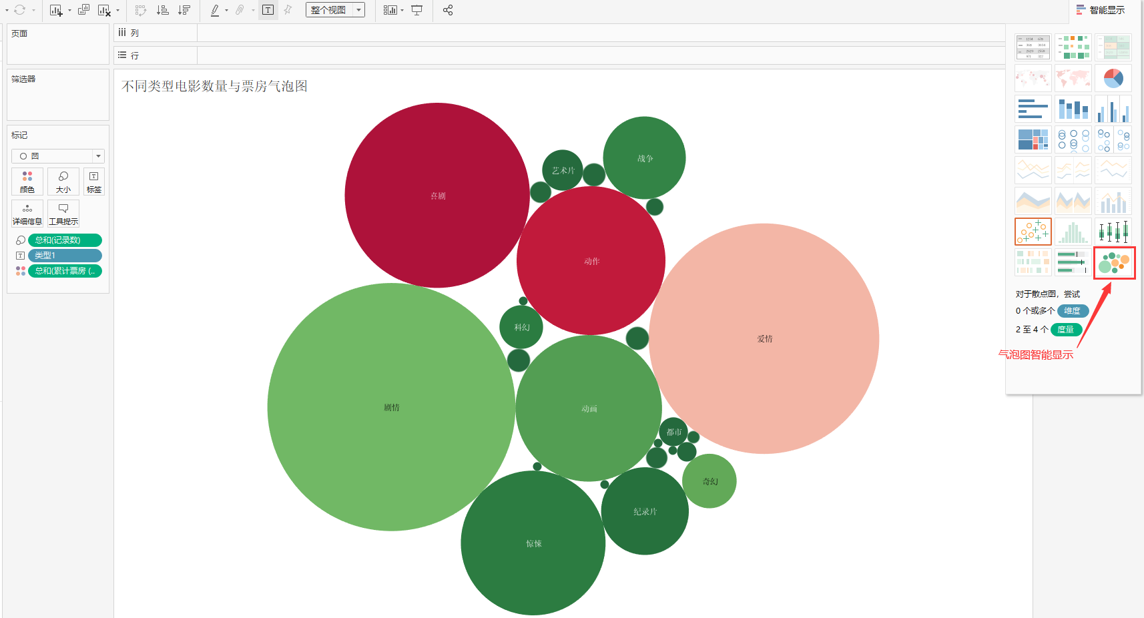1144x618 pixels.
Task: Open the show/hide cards icon
Action: tap(390, 10)
